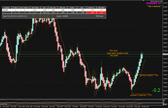Click the 'buy stop' chart label
Viewport: 168px width, 108px height.
[113, 51]
